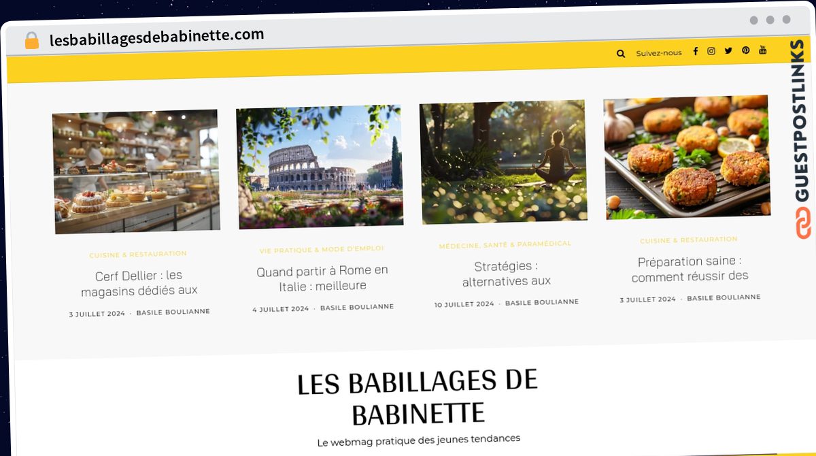Click the lesbabillagesdebabinette.com address text
This screenshot has height=456, width=816.
[x=156, y=37]
